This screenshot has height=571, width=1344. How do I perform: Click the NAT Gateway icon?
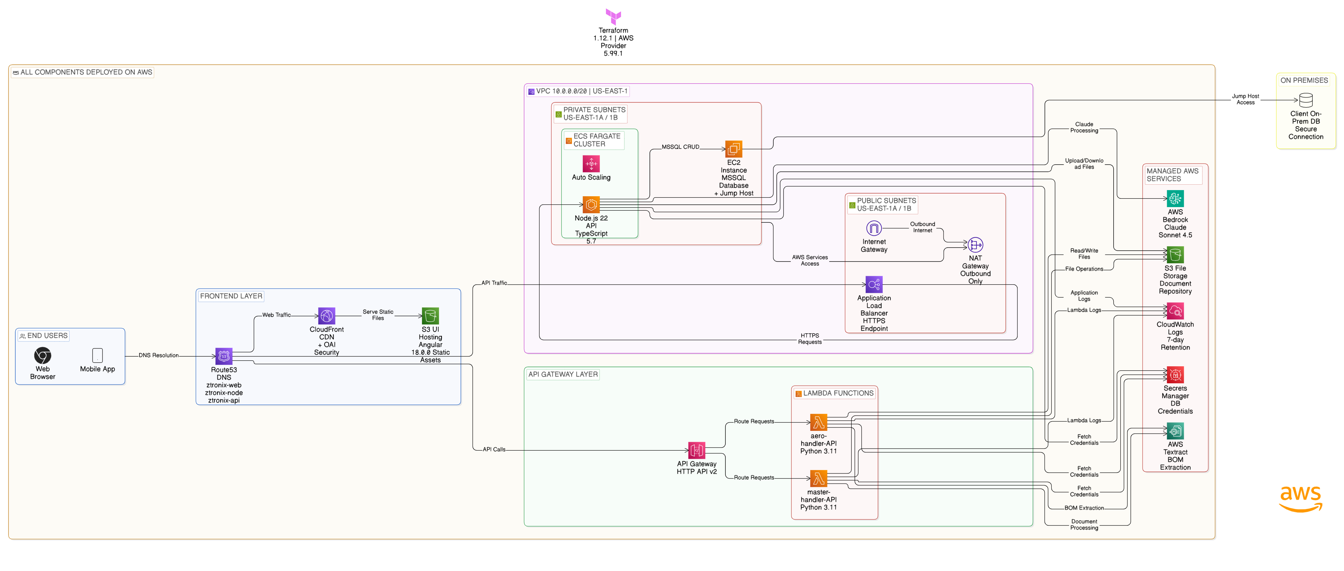coord(975,245)
